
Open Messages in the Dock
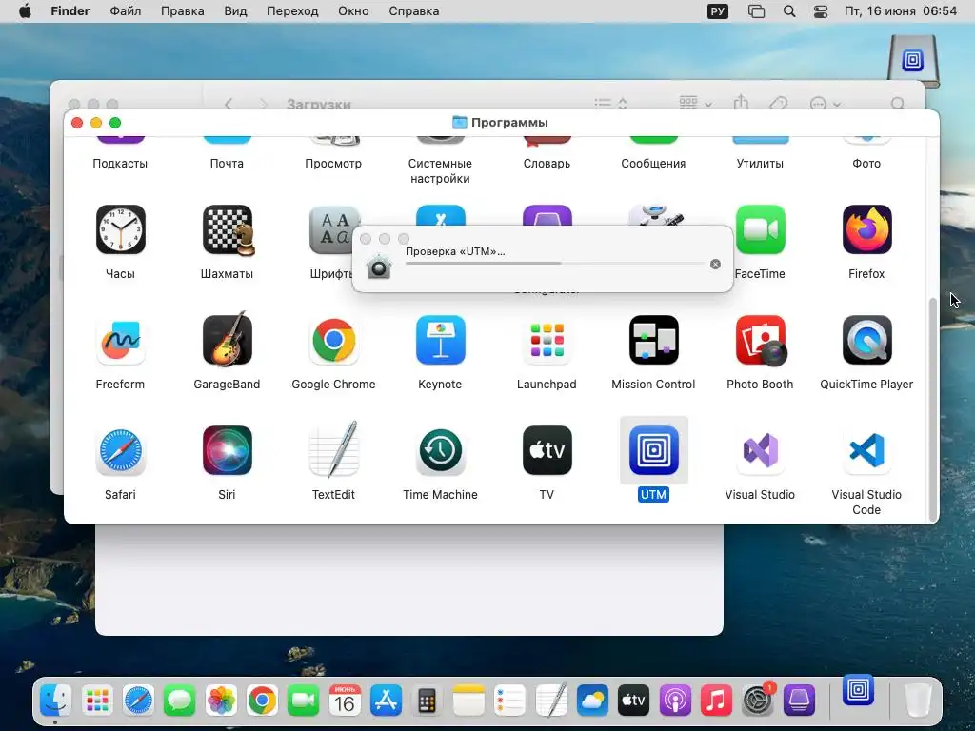(180, 701)
